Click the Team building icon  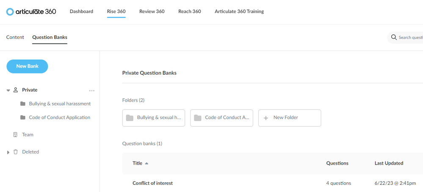tap(16, 135)
